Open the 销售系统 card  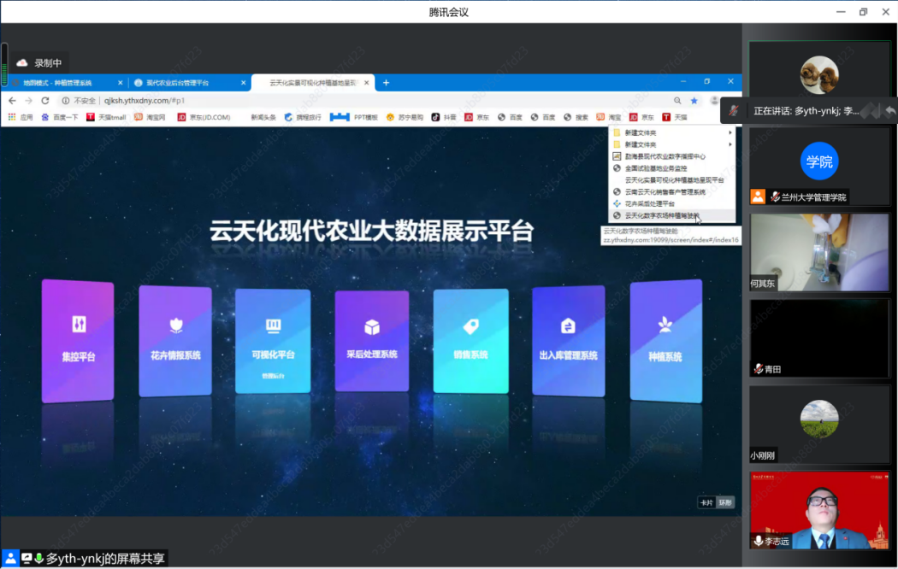point(470,340)
